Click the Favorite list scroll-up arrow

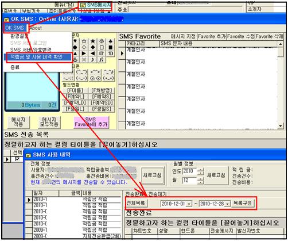tap(281, 44)
